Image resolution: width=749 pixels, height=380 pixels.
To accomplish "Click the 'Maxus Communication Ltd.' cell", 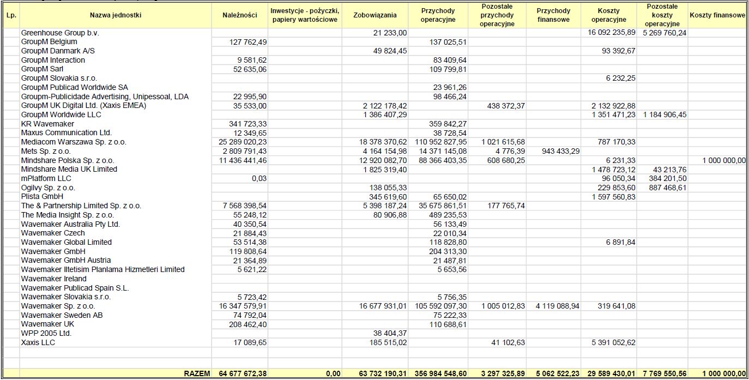I will (x=66, y=132).
